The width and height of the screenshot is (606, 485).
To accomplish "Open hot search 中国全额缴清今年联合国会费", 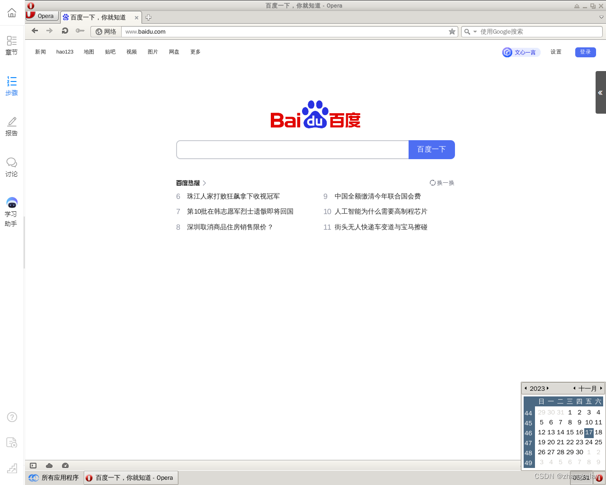I will pyautogui.click(x=378, y=196).
